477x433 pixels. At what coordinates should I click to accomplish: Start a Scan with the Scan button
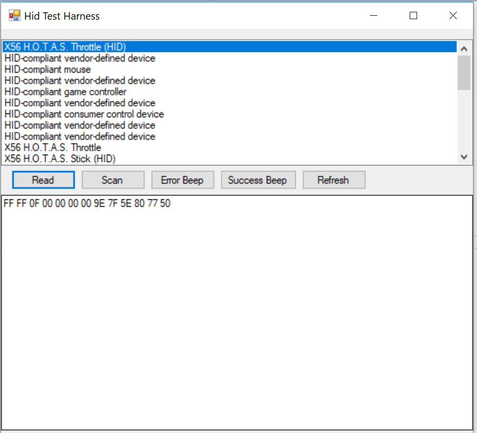click(x=113, y=180)
